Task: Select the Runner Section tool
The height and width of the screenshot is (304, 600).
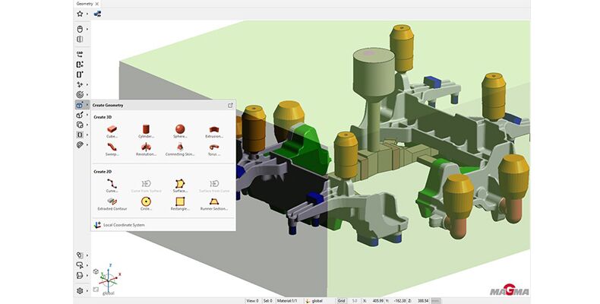Action: point(213,203)
